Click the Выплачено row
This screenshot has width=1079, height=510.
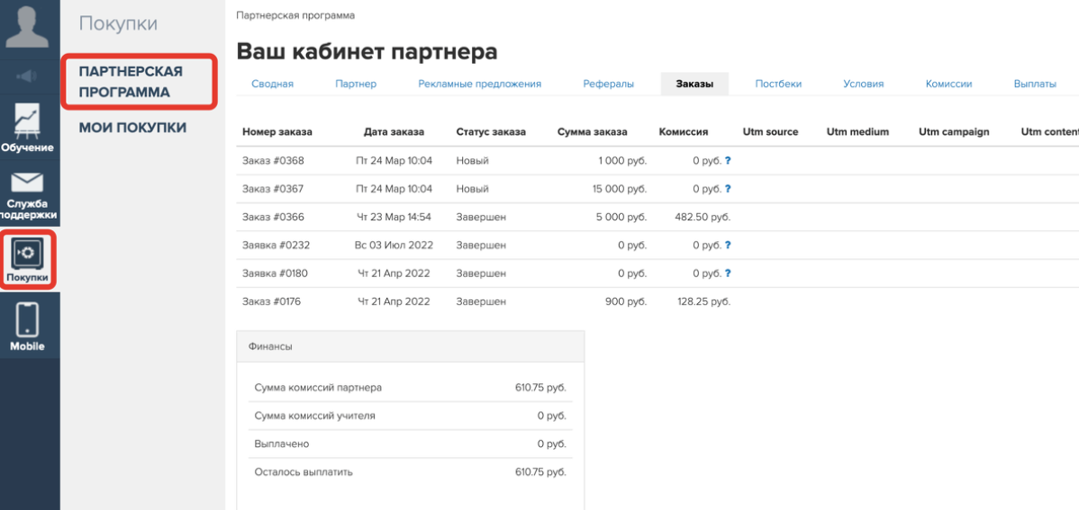click(x=410, y=444)
